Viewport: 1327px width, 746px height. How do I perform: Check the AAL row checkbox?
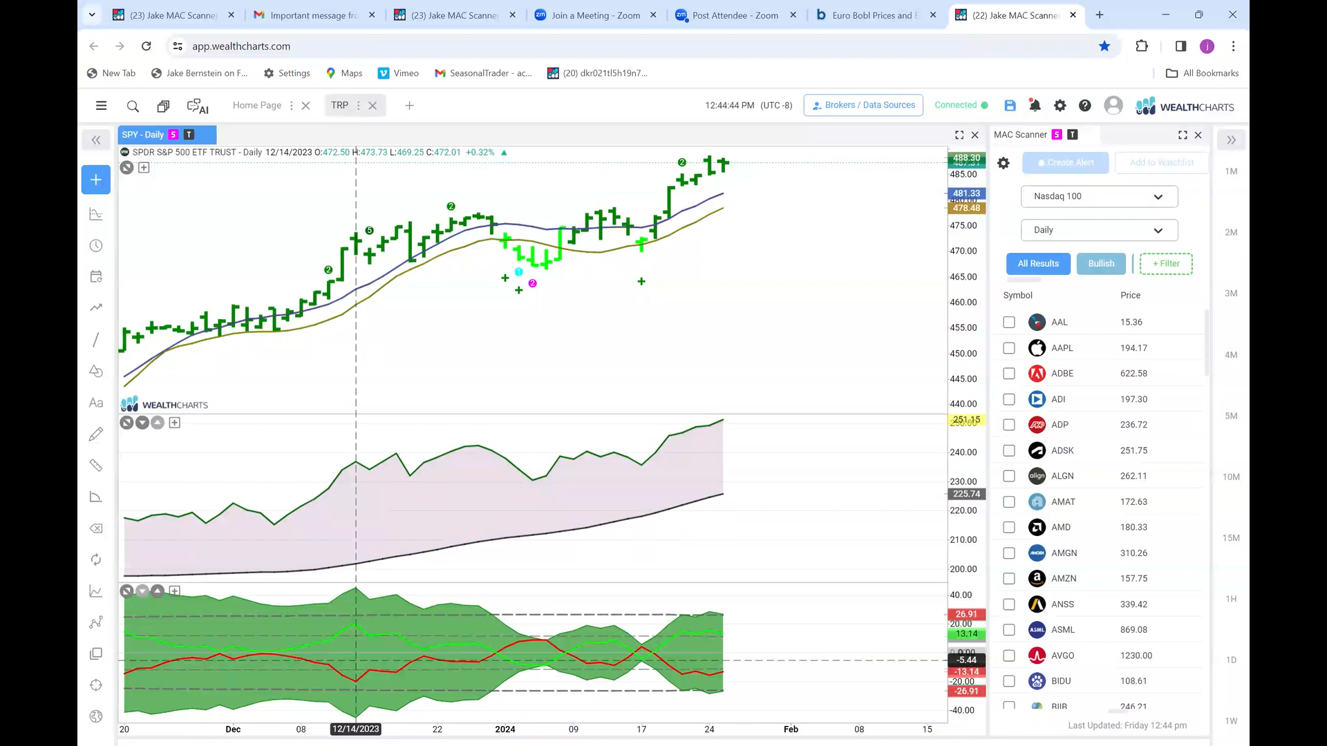1009,323
